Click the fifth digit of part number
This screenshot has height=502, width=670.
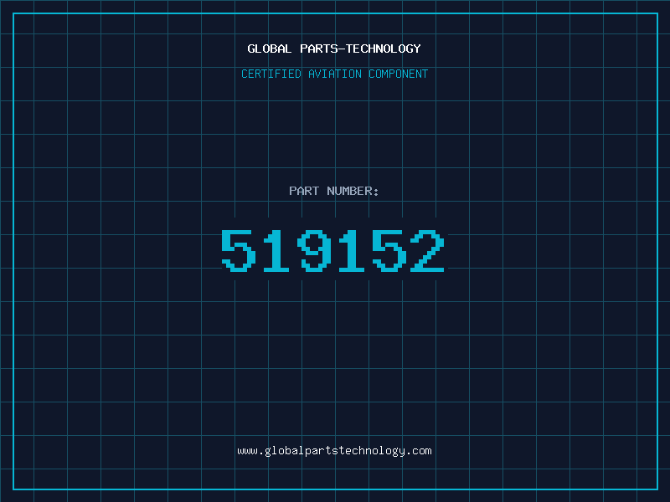click(389, 251)
